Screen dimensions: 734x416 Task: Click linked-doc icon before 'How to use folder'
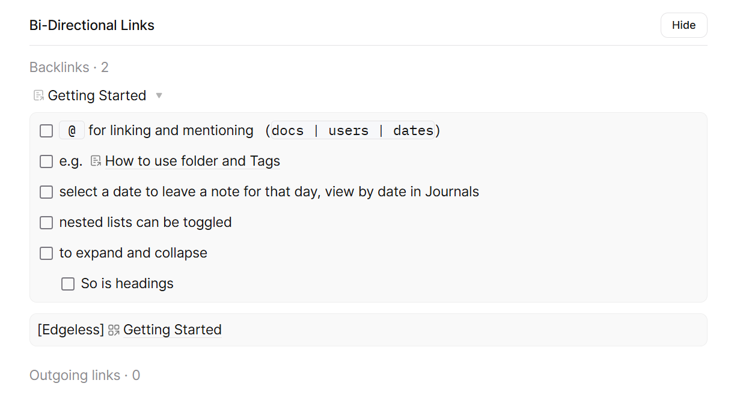pos(96,161)
